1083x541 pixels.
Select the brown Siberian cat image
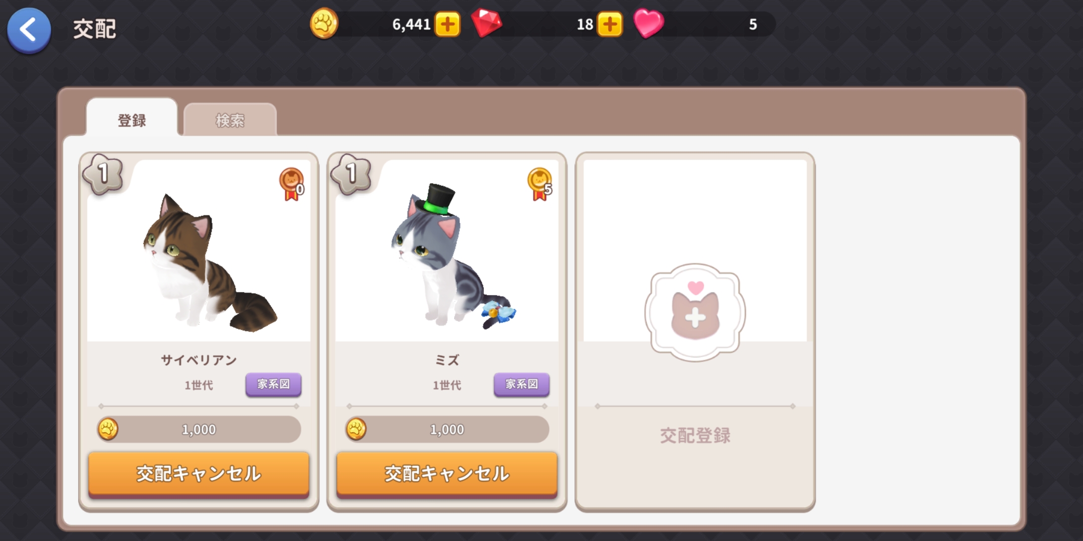tap(209, 263)
